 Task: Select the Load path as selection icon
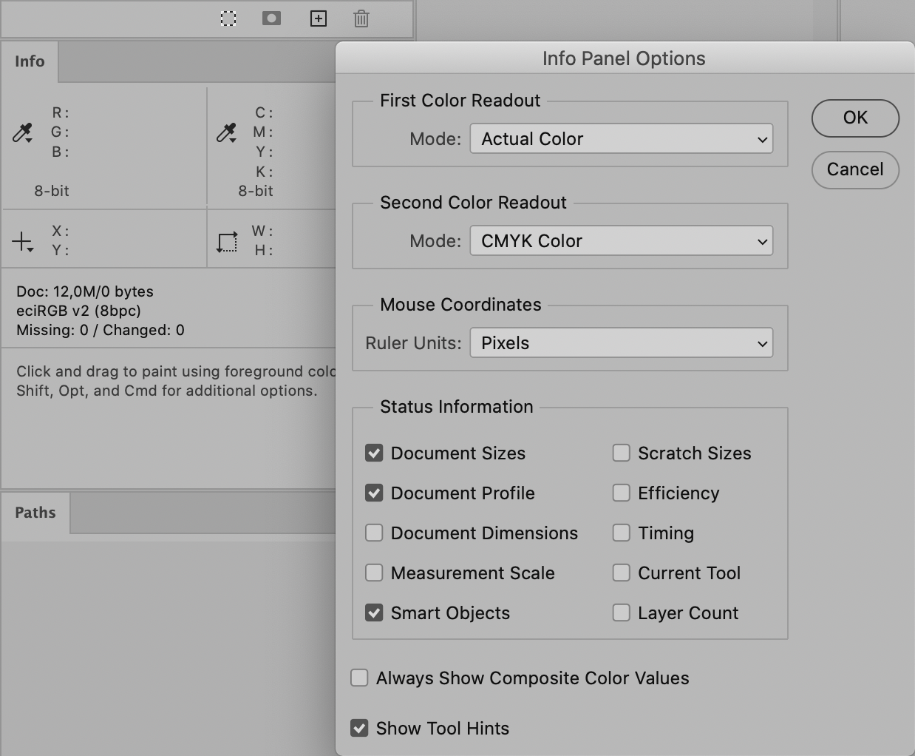pos(228,18)
